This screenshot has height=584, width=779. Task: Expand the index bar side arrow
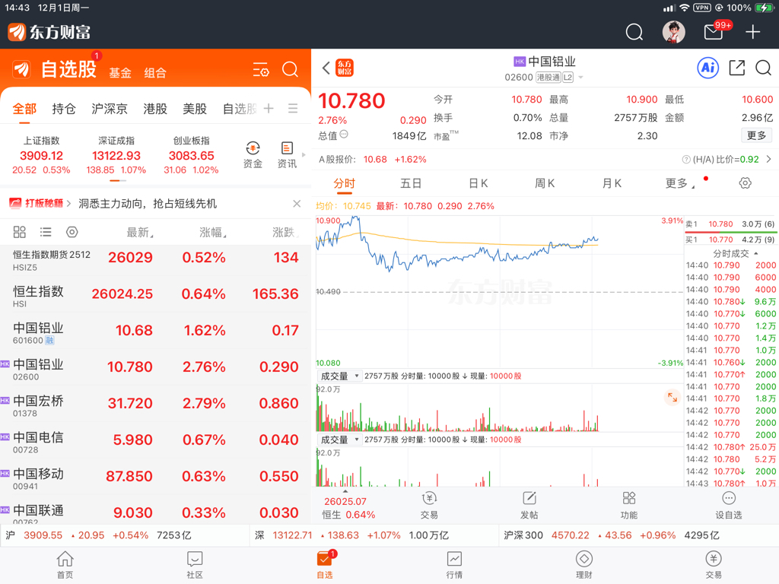coord(304,154)
